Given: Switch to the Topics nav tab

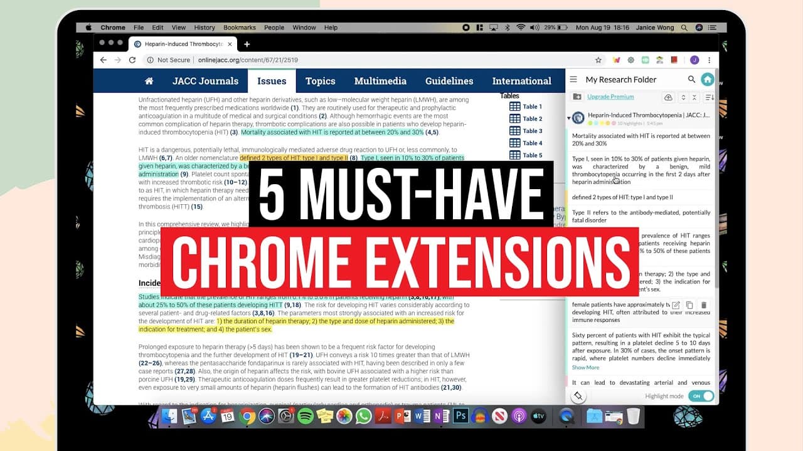Looking at the screenshot, I should coord(320,81).
